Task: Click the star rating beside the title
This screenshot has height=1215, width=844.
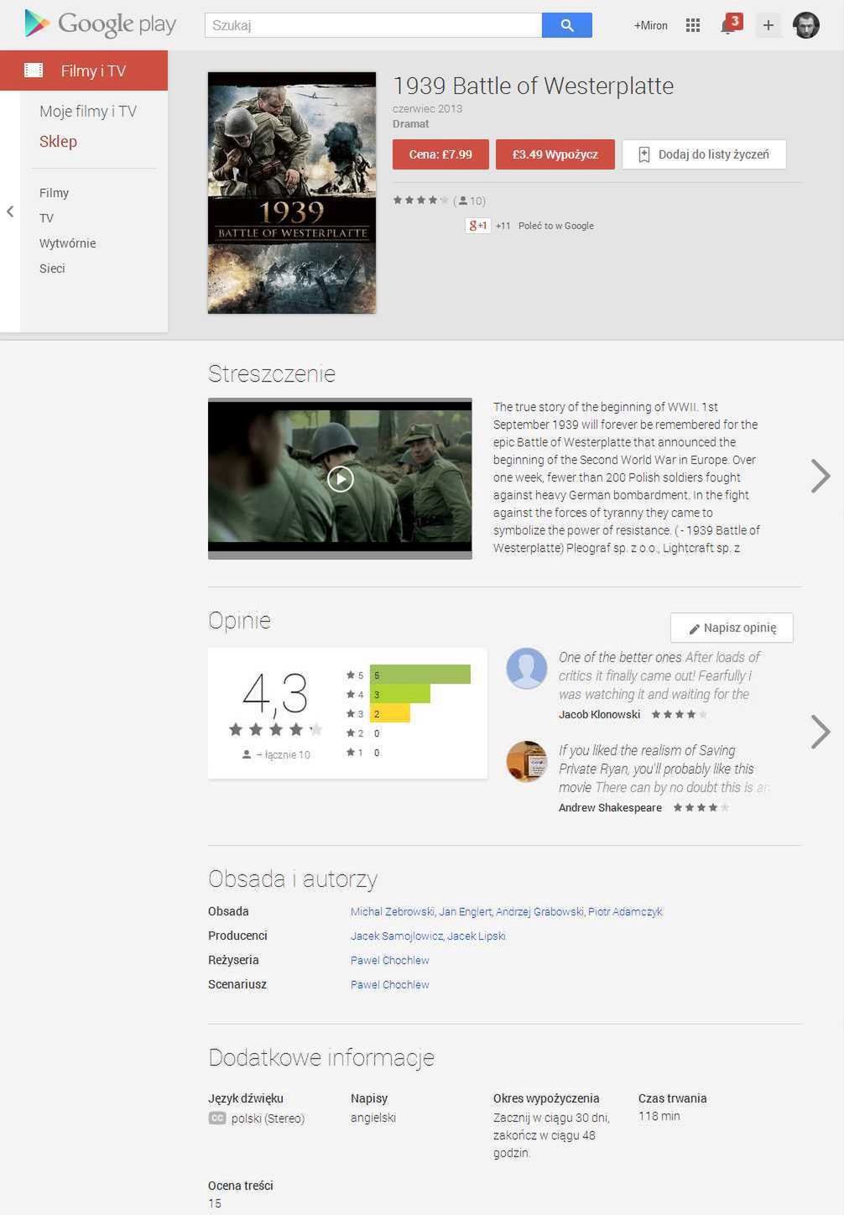Action: point(421,200)
